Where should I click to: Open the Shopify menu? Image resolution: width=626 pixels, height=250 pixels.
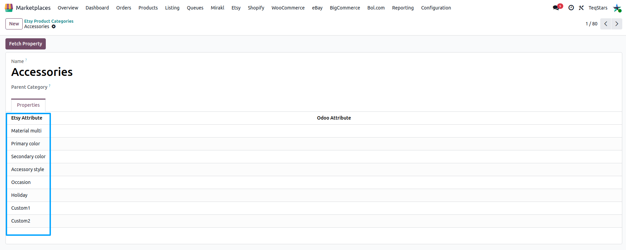256,7
